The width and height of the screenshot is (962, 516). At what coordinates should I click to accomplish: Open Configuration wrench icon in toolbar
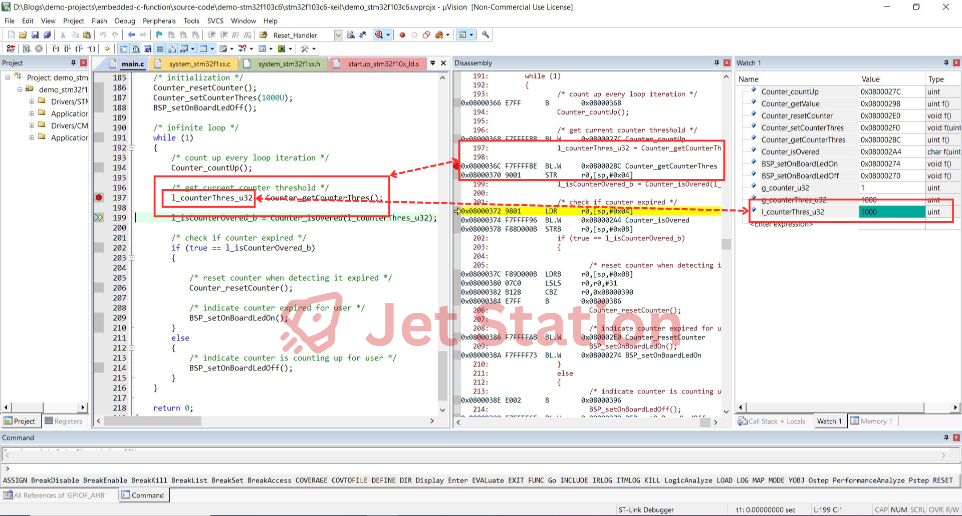pyautogui.click(x=485, y=35)
